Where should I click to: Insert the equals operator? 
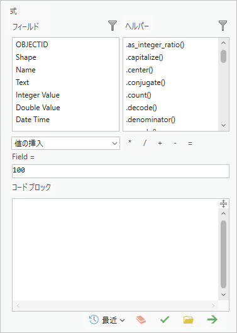[x=190, y=144]
